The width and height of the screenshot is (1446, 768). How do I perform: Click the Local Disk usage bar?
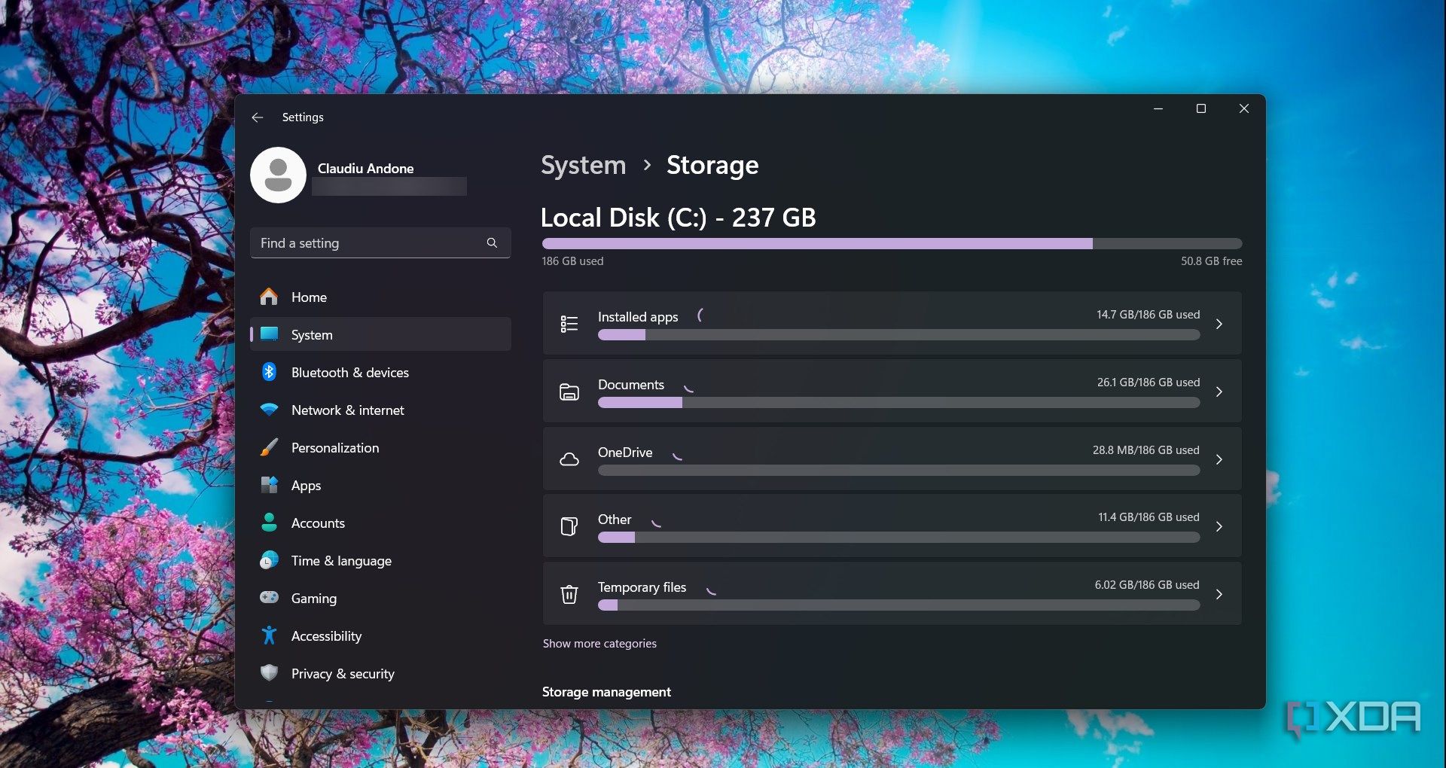tap(892, 244)
